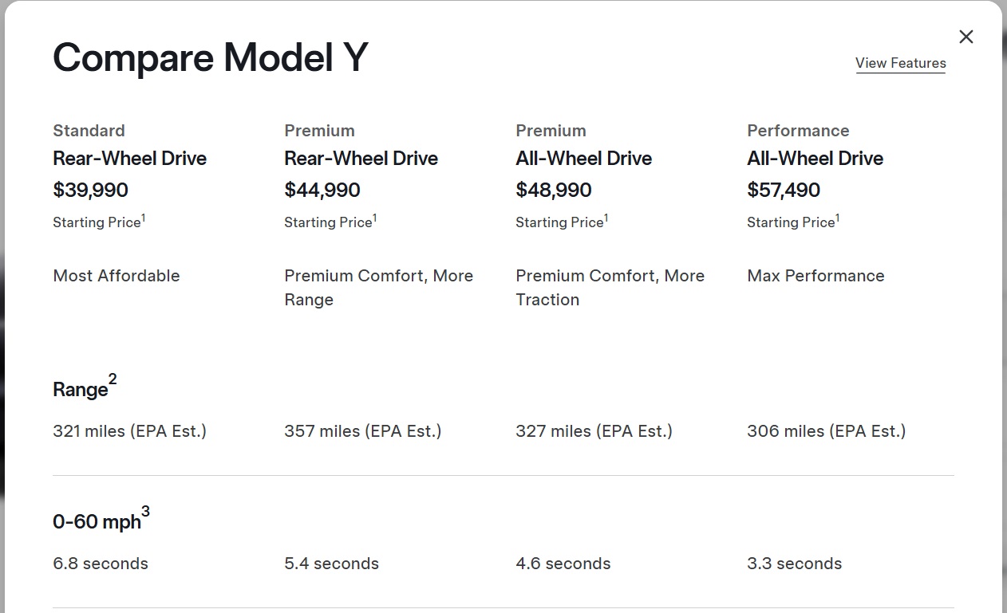This screenshot has width=1007, height=613.
Task: Click the Range footnote 2 superscript
Action: click(x=113, y=380)
